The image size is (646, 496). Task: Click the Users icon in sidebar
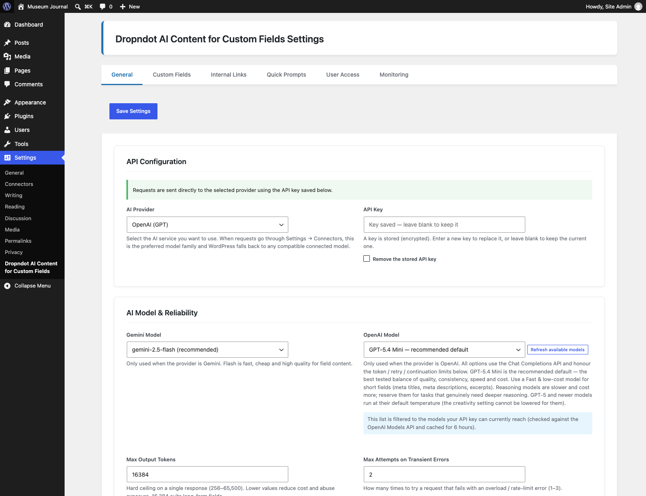click(x=7, y=130)
